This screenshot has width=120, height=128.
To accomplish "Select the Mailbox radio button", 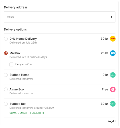I will click(x=6, y=53).
